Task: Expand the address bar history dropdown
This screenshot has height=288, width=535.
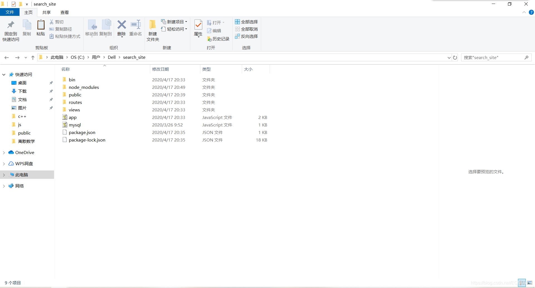Action: pos(449,57)
